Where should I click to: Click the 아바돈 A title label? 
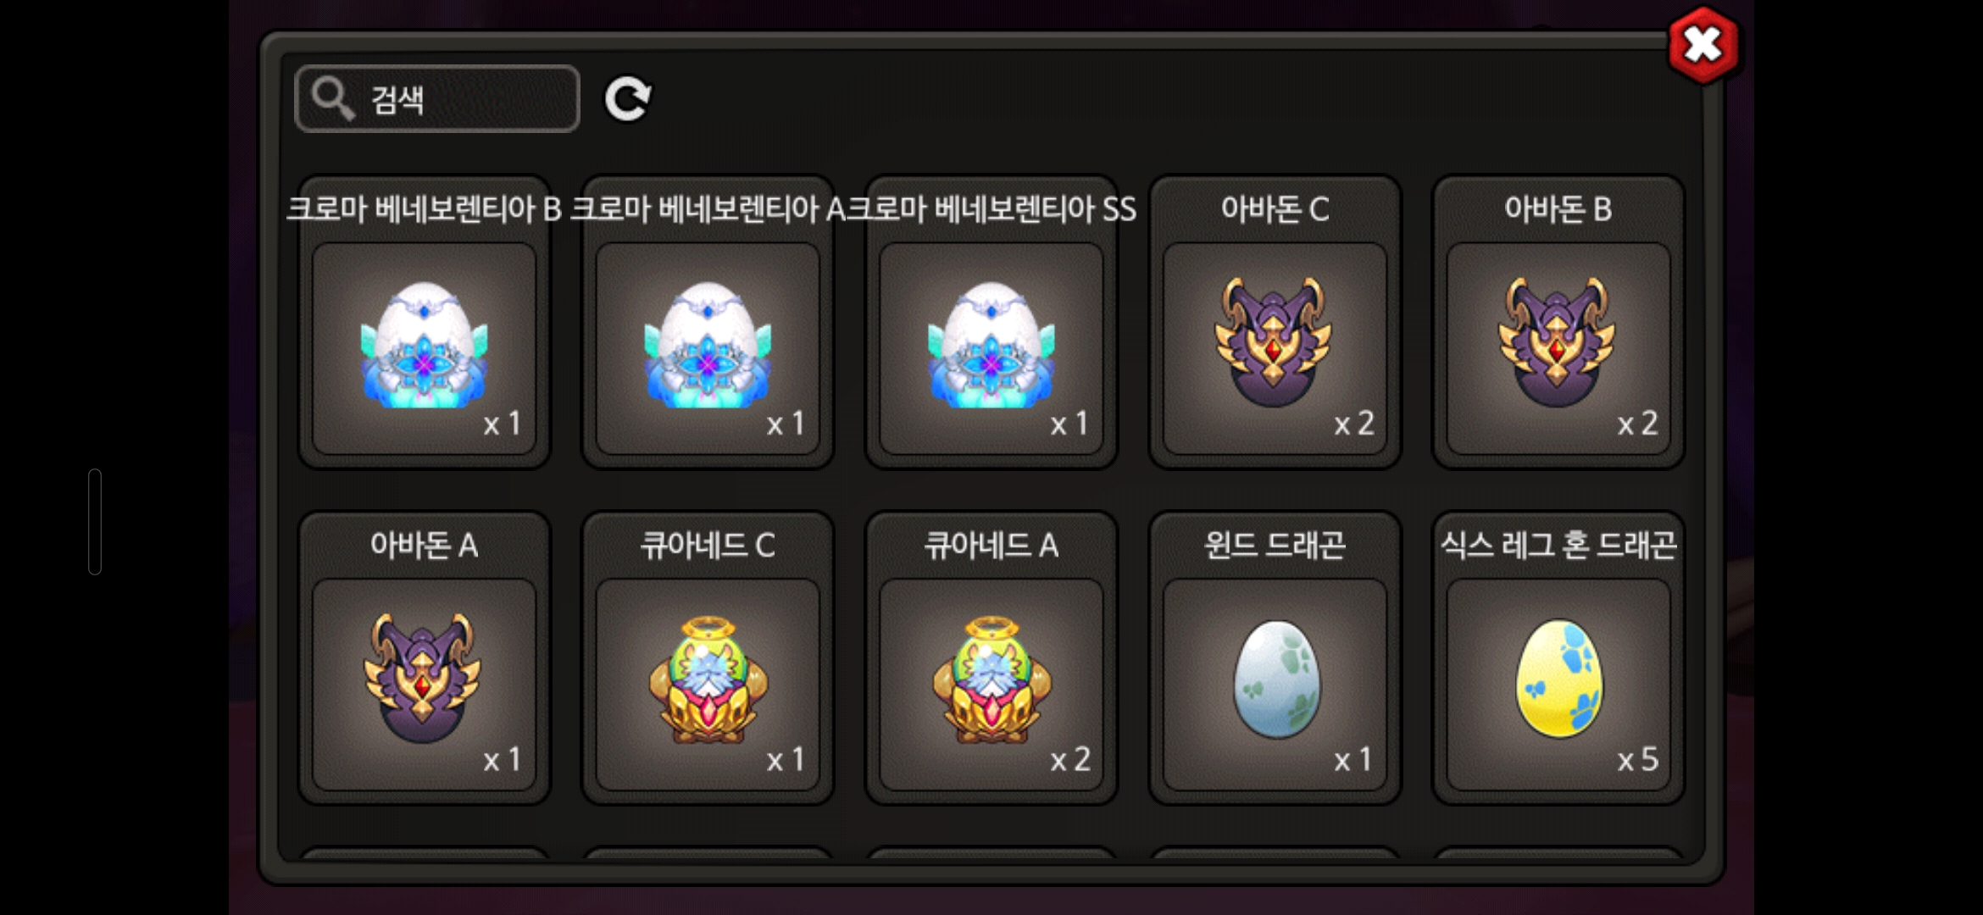pos(424,545)
